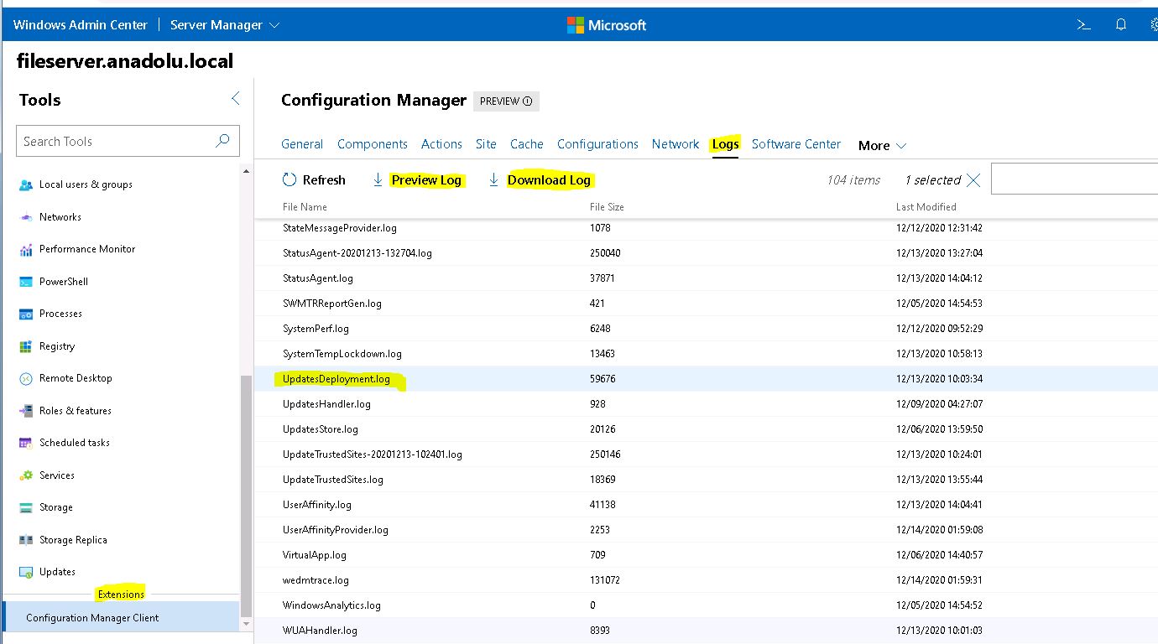Click the Download Log button
1158x644 pixels.
550,179
